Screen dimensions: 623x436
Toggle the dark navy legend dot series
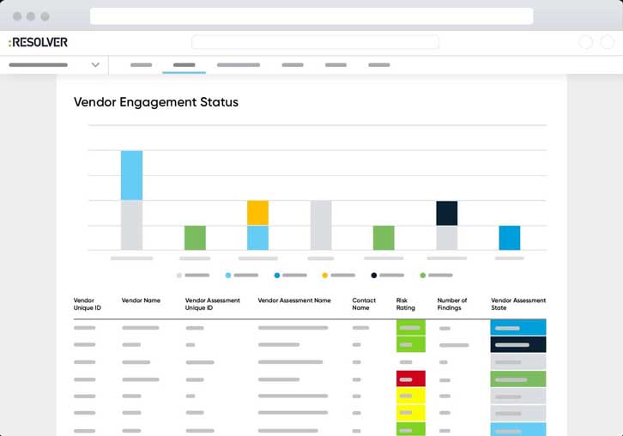click(x=374, y=276)
